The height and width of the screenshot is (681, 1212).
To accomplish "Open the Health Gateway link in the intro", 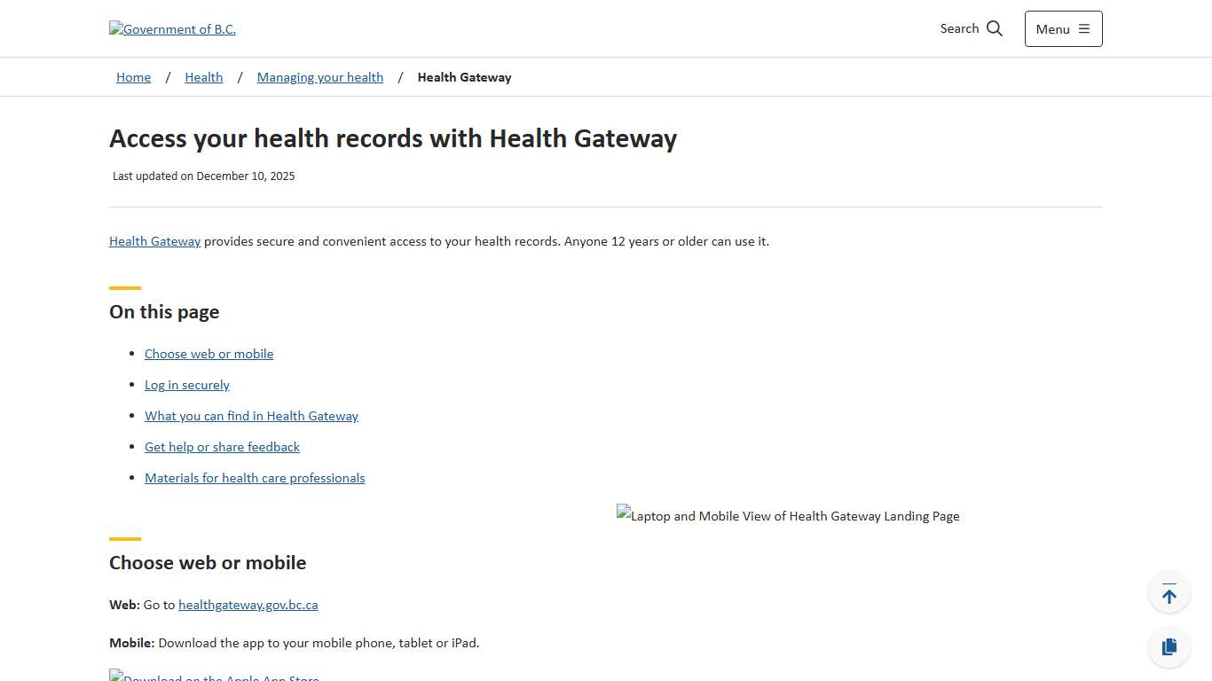I will (x=154, y=240).
